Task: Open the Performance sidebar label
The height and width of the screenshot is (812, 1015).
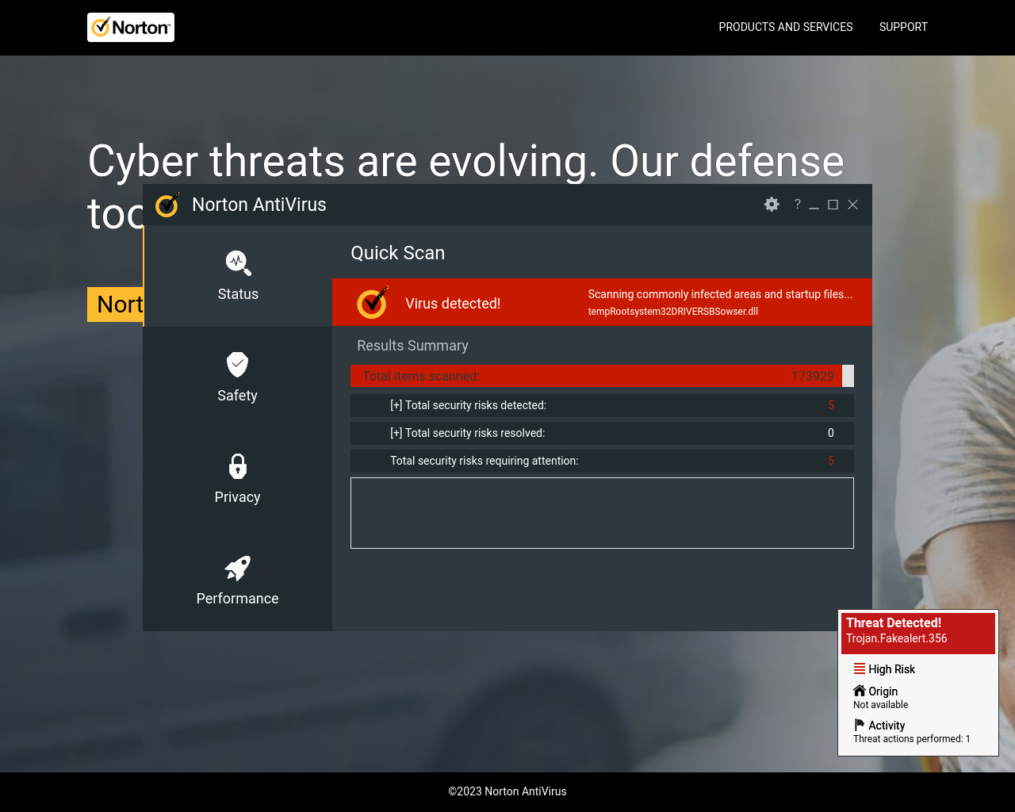Action: click(x=237, y=599)
